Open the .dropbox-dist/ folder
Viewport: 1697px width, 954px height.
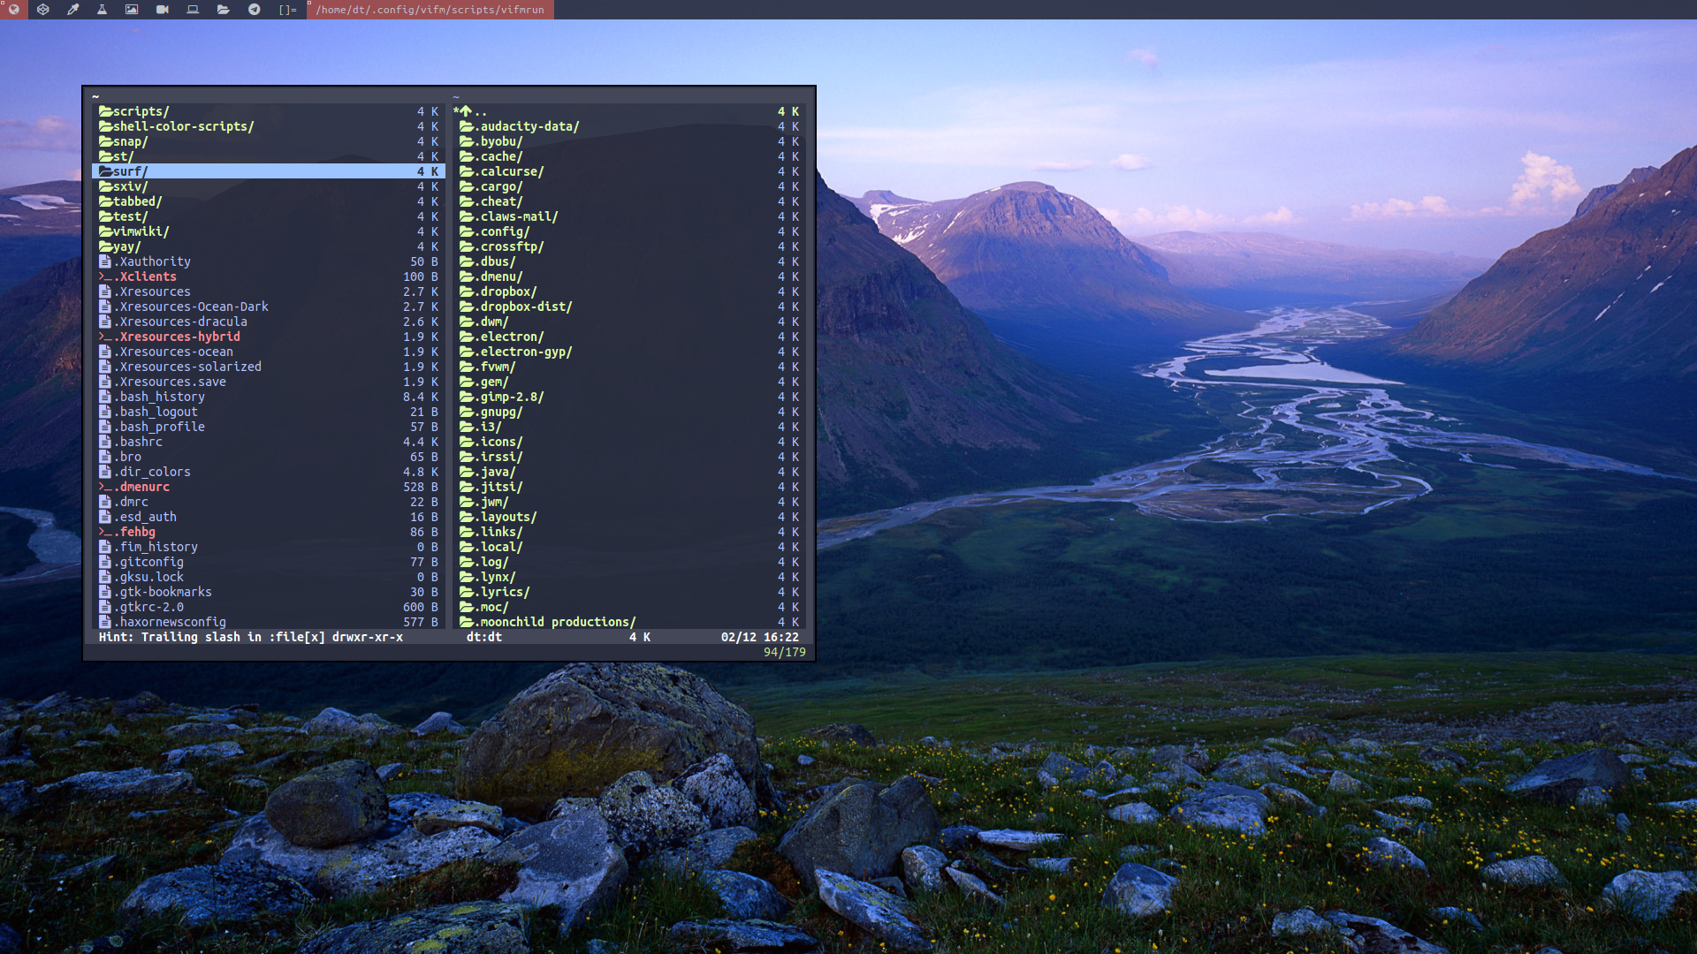pyautogui.click(x=525, y=307)
